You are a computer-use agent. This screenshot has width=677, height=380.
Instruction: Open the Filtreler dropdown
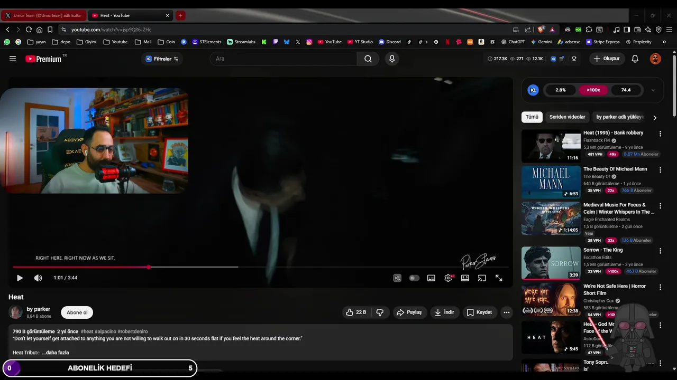[162, 59]
